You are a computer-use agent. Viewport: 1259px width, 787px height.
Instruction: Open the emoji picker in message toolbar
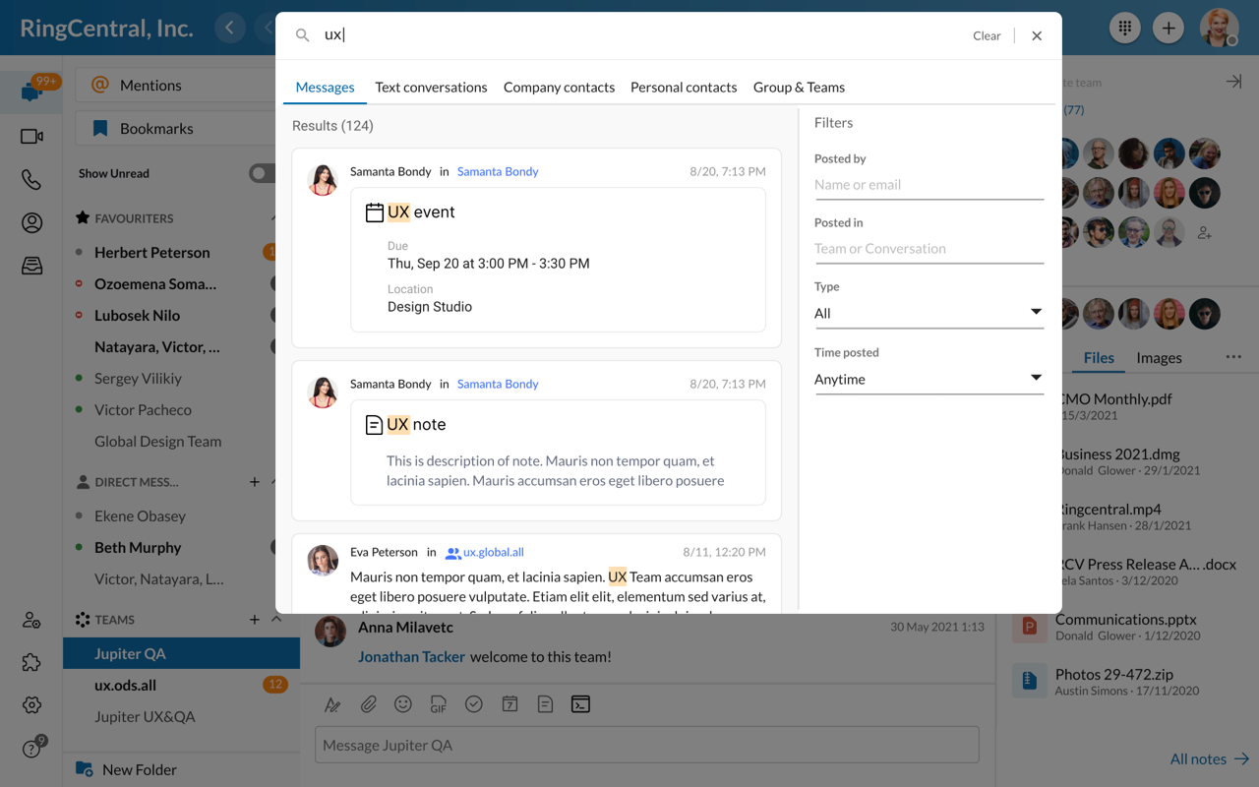pyautogui.click(x=403, y=704)
